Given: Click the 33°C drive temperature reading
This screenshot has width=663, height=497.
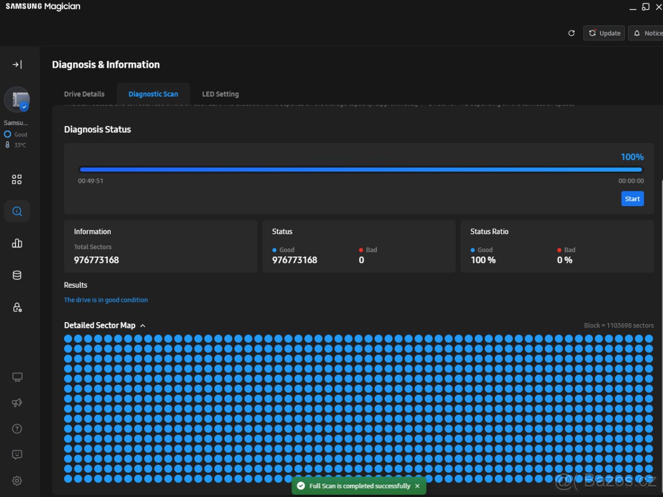Looking at the screenshot, I should pos(20,145).
